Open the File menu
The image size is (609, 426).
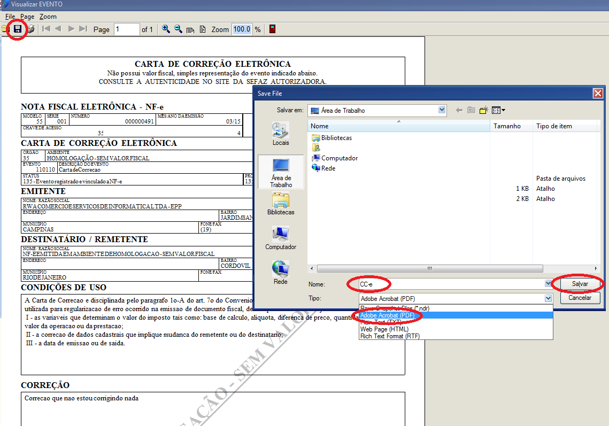[x=10, y=17]
